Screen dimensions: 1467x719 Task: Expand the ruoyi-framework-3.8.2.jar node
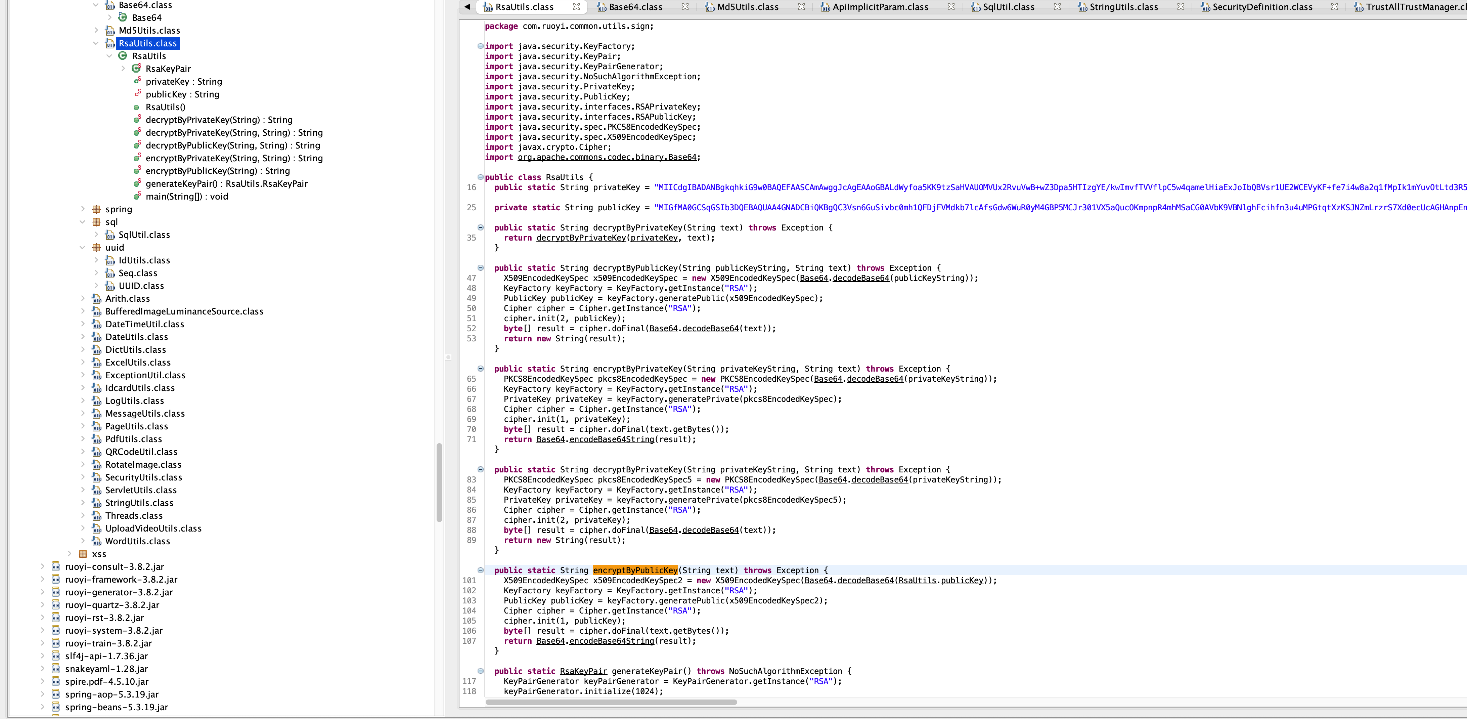[43, 580]
